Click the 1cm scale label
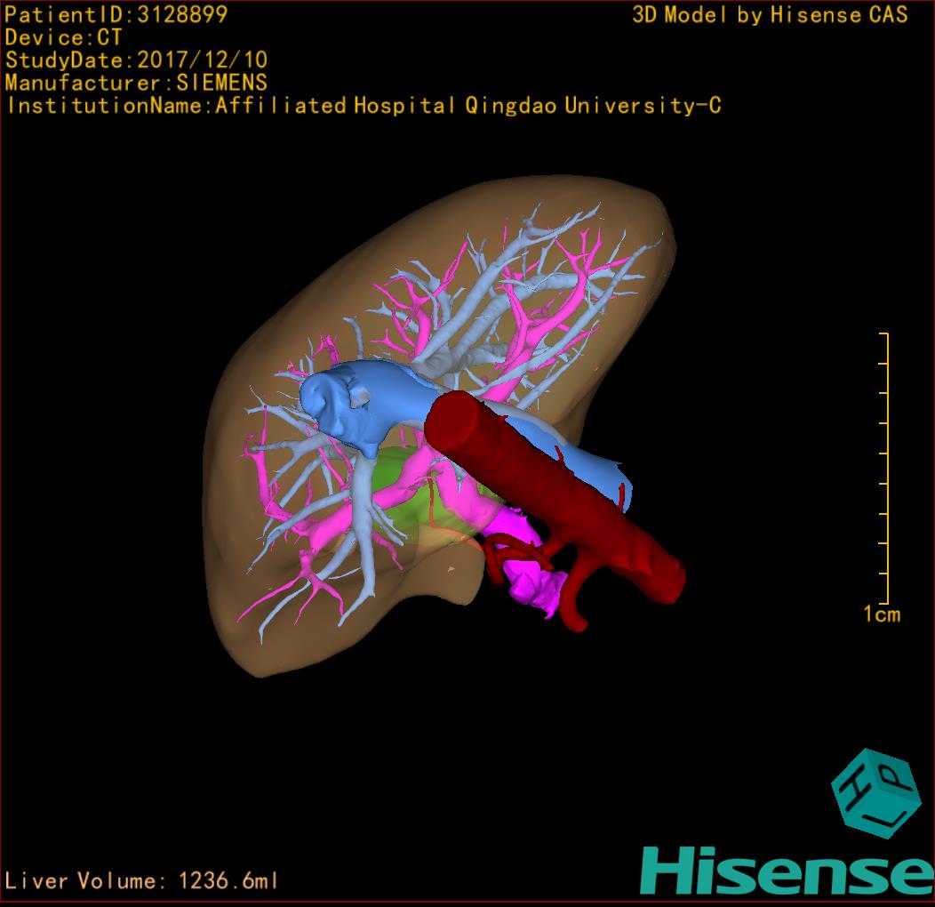 881,614
